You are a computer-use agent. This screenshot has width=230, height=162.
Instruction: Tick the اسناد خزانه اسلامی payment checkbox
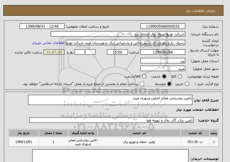[x=142, y=84]
